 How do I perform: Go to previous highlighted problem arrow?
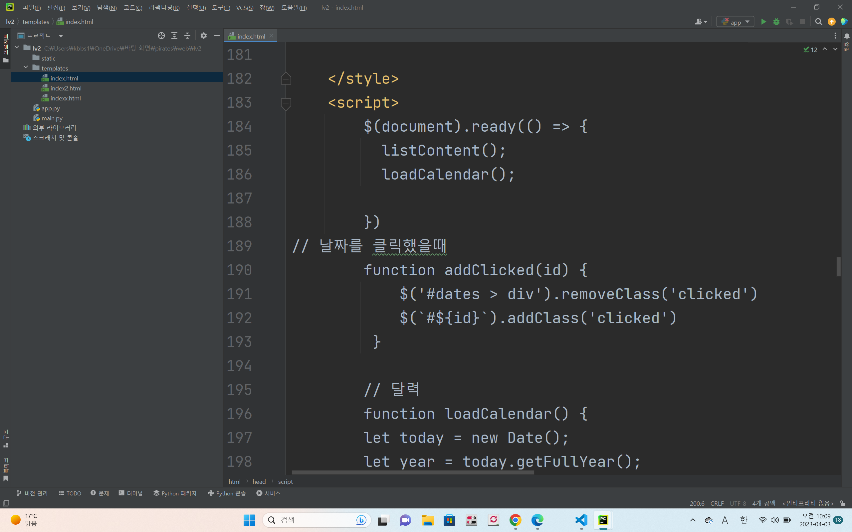[x=824, y=49]
